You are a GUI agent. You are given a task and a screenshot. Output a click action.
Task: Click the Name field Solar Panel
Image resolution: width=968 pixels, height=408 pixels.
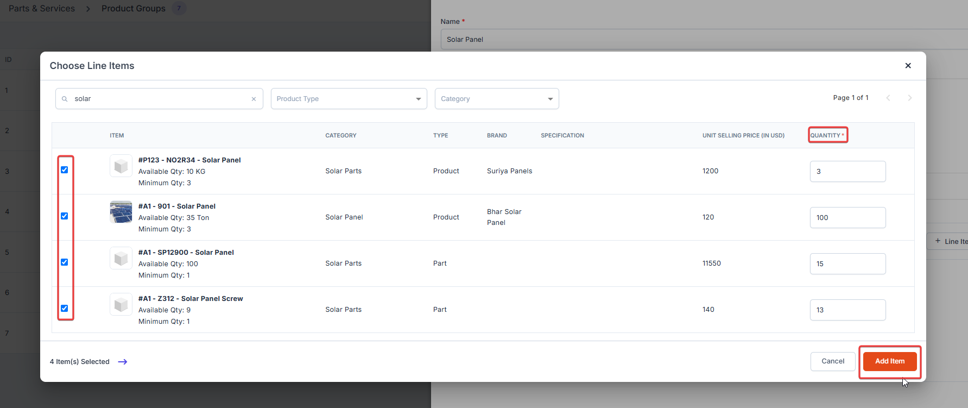[704, 39]
